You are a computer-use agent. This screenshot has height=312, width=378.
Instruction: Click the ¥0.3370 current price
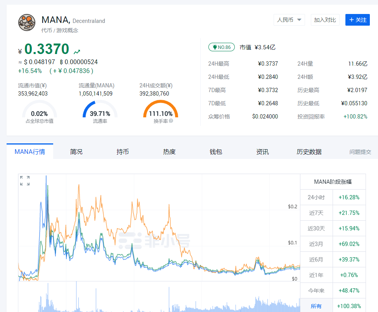(43, 49)
